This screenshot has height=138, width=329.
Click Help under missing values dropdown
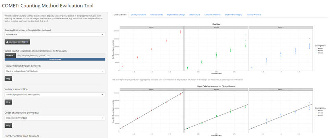[x=8, y=79]
